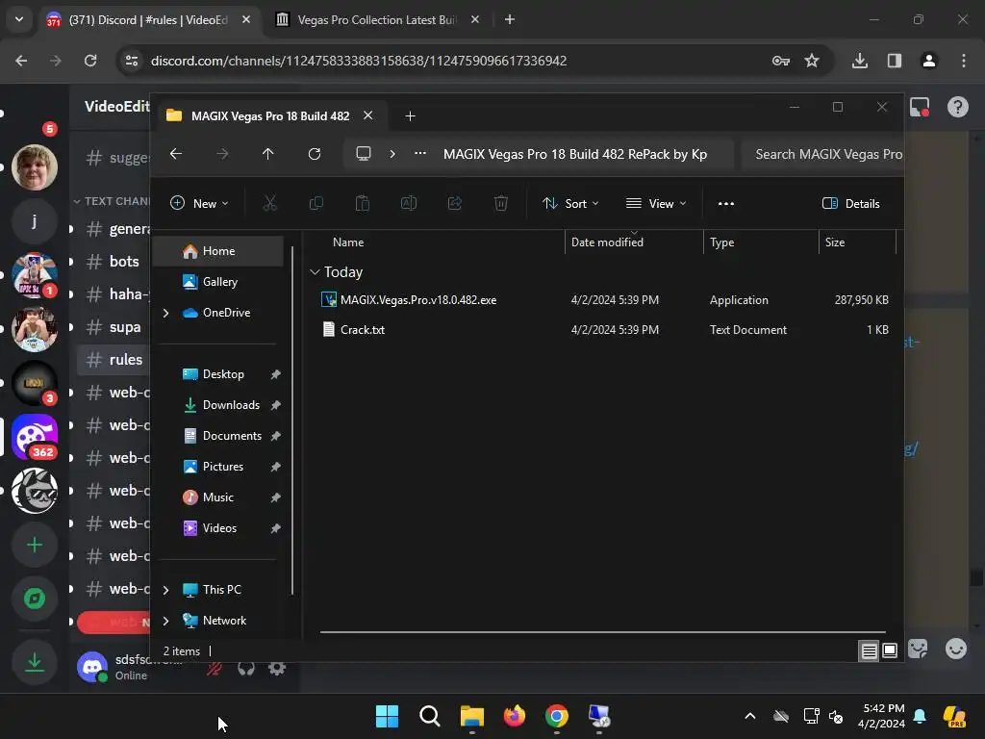Screen dimensions: 985x739
Task: Expand This PC tree node
Action: coord(165,590)
